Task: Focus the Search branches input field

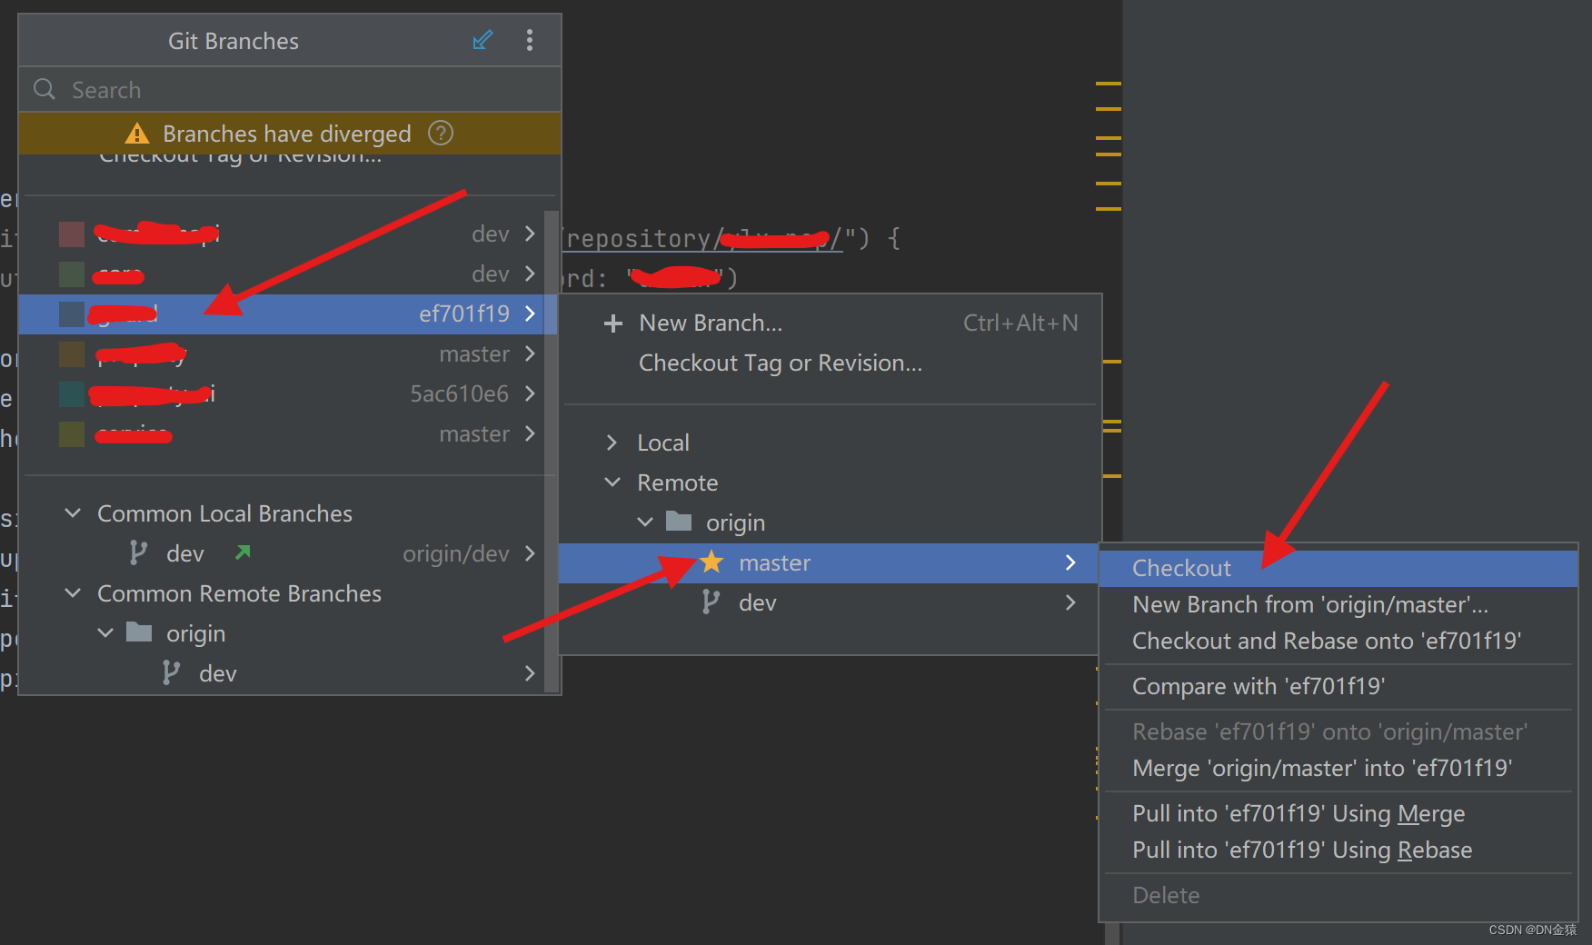Action: (290, 89)
